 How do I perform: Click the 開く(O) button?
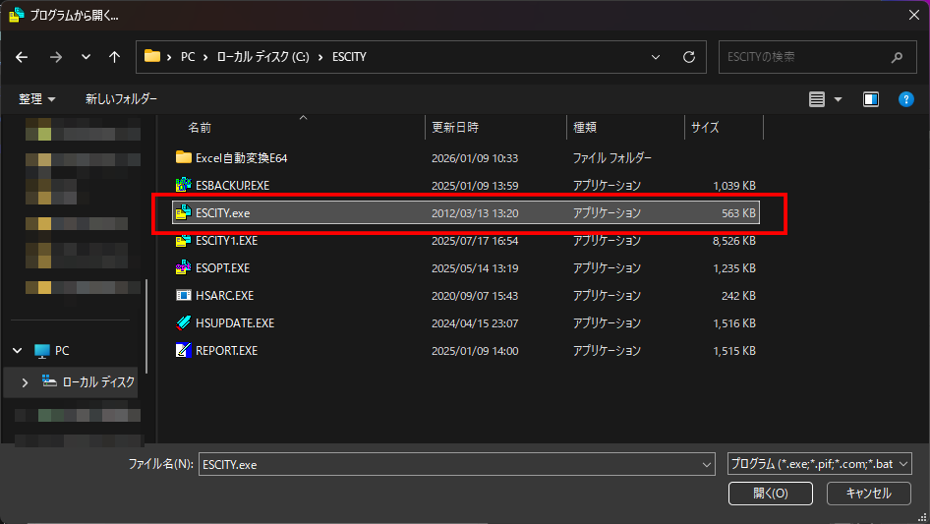(x=771, y=494)
